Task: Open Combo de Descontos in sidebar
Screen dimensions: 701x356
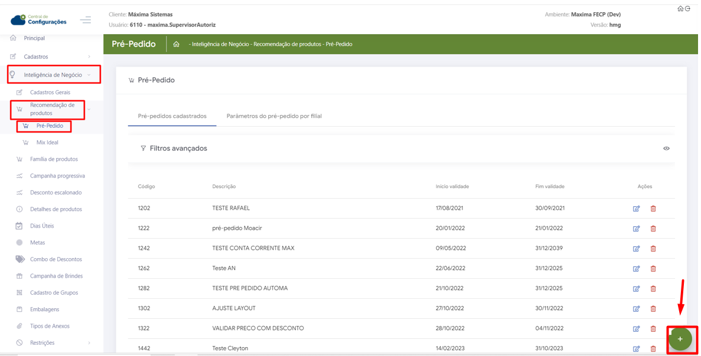Action: point(56,259)
